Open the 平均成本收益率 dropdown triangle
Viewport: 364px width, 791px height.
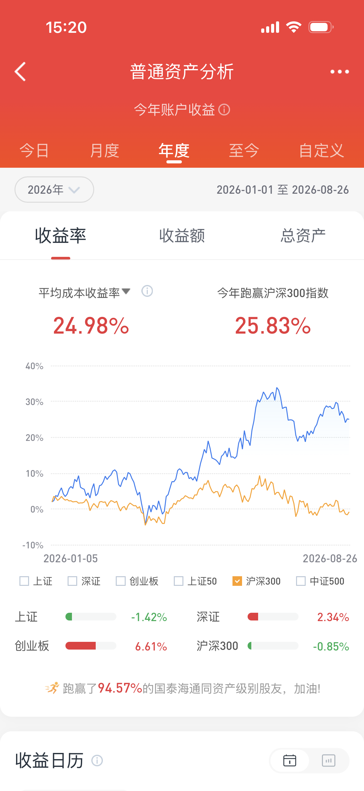126,291
